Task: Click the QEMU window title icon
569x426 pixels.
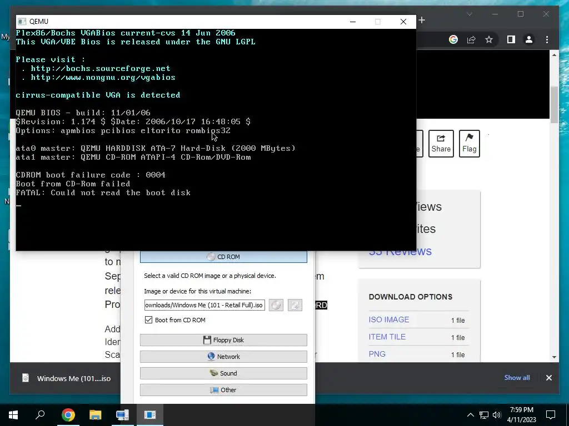Action: [22, 22]
